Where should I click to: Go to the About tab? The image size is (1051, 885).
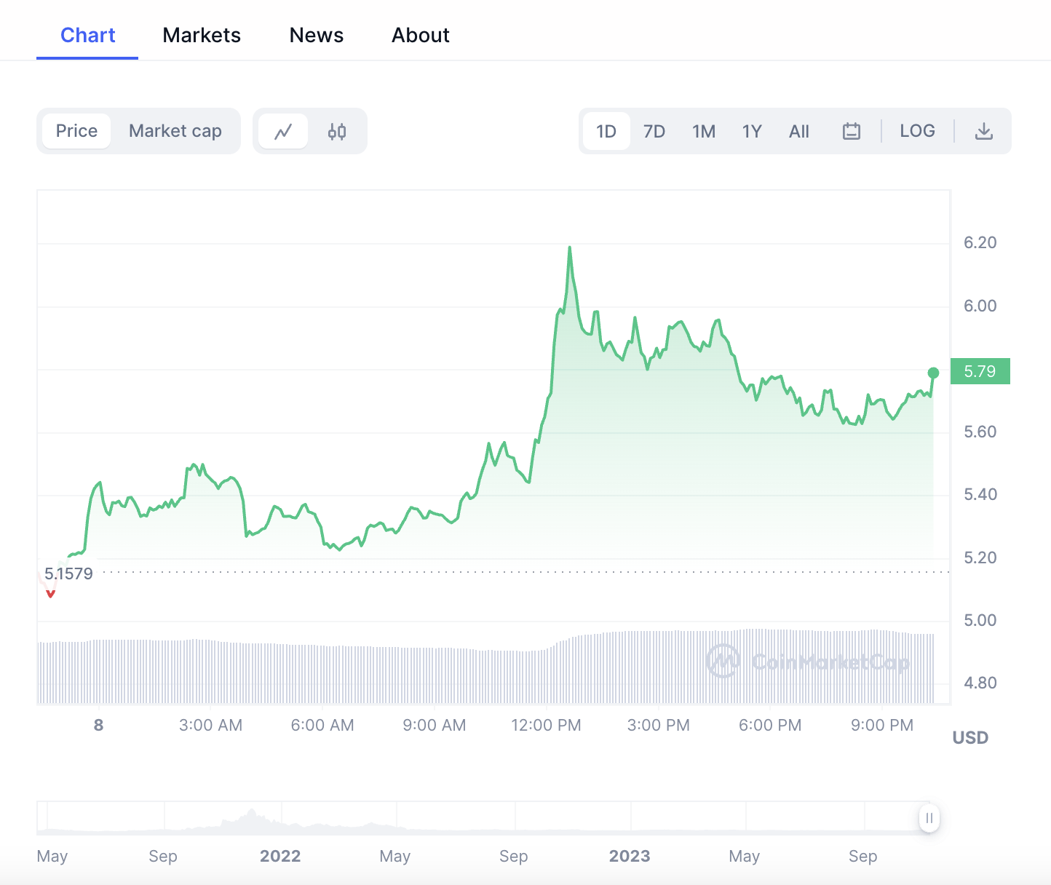click(x=420, y=35)
